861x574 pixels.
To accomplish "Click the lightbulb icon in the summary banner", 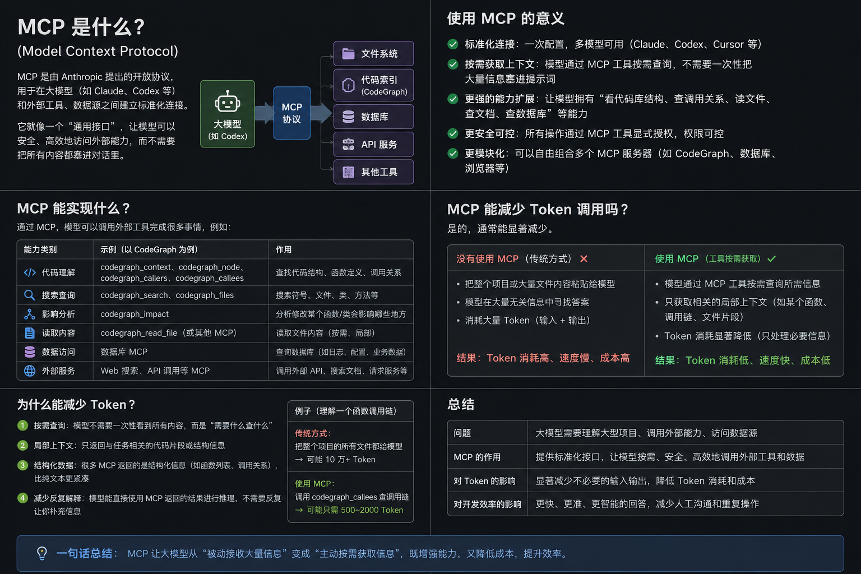I will [x=42, y=553].
